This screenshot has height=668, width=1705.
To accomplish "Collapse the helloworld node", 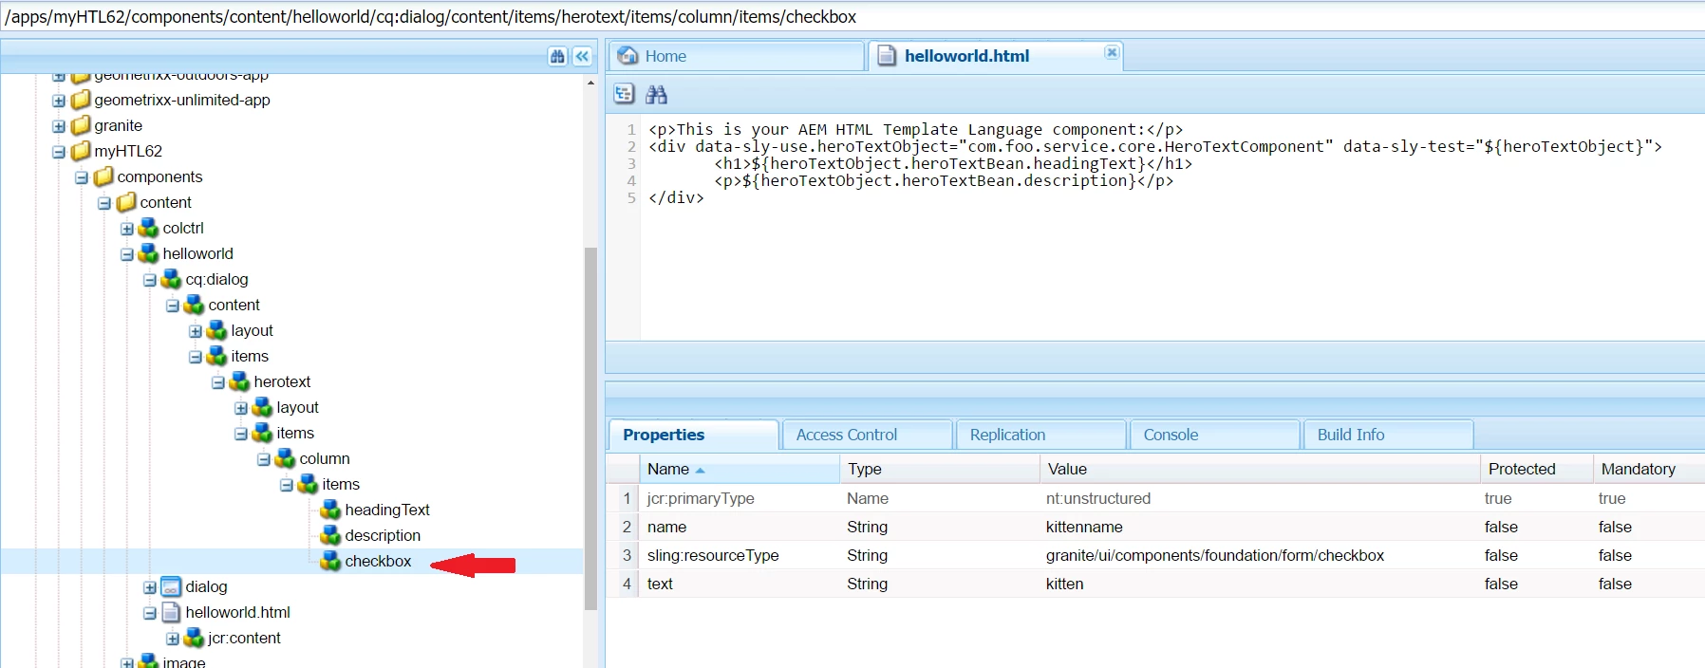I will click(x=127, y=254).
